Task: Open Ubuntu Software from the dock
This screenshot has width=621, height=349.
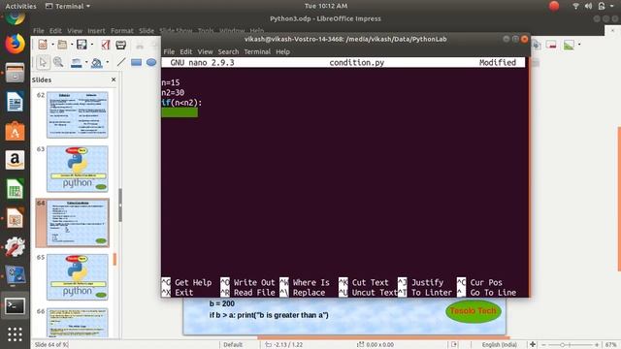Action: [15, 131]
